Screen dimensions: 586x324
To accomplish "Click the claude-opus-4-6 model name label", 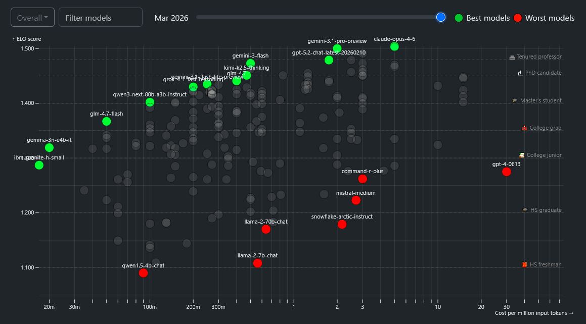I will 394,39.
